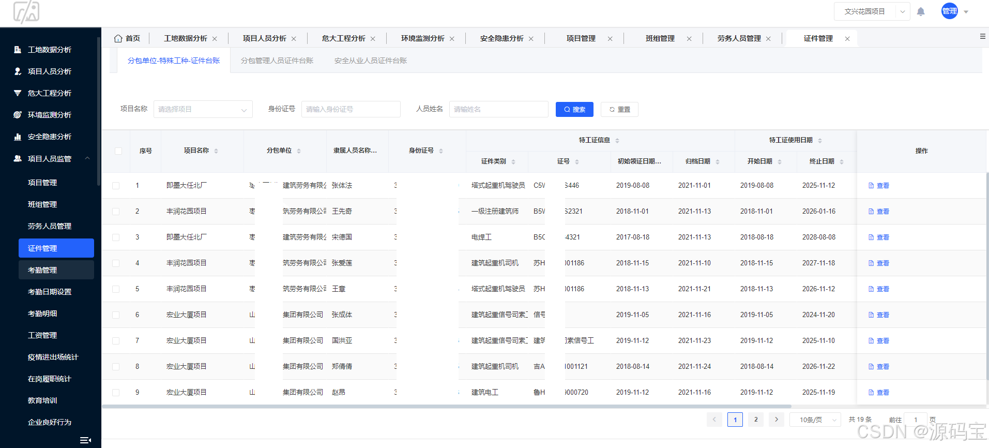Close the 环境监测分析 tab
The width and height of the screenshot is (989, 448).
(x=452, y=39)
